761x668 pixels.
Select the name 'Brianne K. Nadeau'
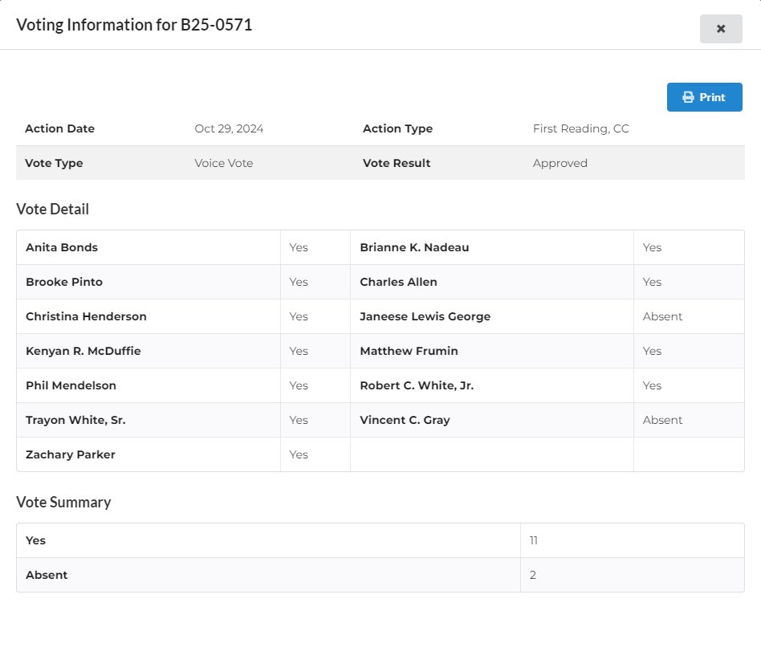click(x=414, y=247)
